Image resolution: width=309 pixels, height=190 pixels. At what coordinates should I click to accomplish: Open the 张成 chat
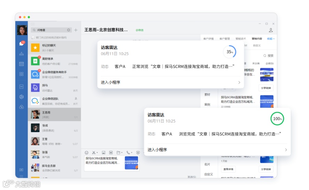pos(54,128)
